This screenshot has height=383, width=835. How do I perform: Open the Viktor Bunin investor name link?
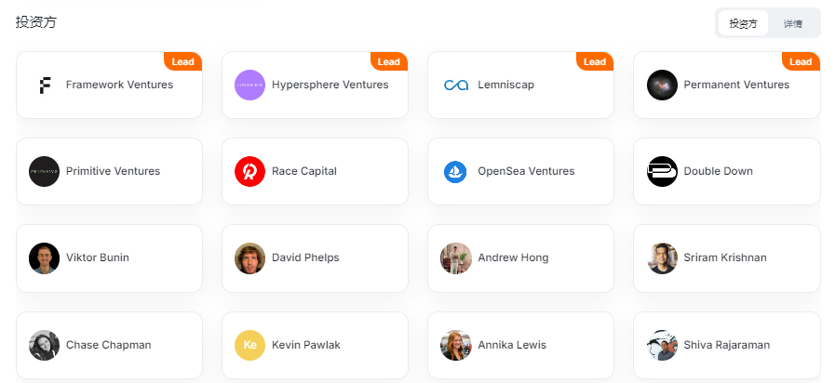click(x=98, y=258)
